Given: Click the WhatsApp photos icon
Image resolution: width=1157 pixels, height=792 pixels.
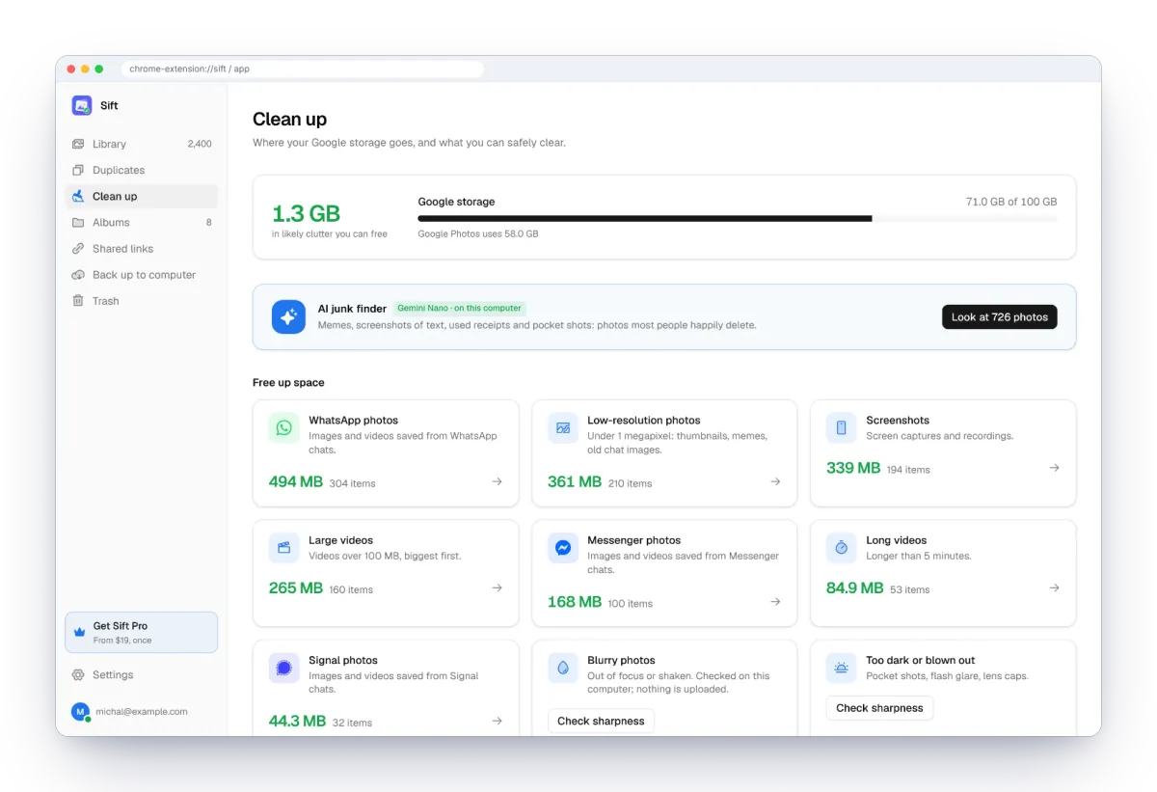Looking at the screenshot, I should [x=284, y=428].
